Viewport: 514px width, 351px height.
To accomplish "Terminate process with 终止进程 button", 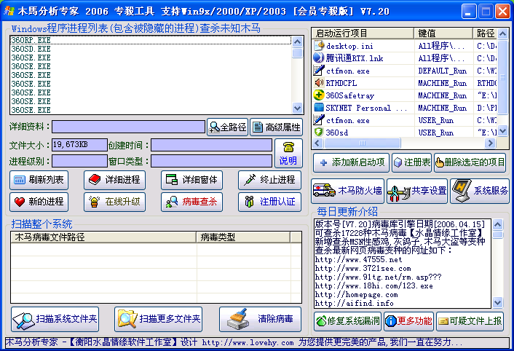I will tap(269, 180).
